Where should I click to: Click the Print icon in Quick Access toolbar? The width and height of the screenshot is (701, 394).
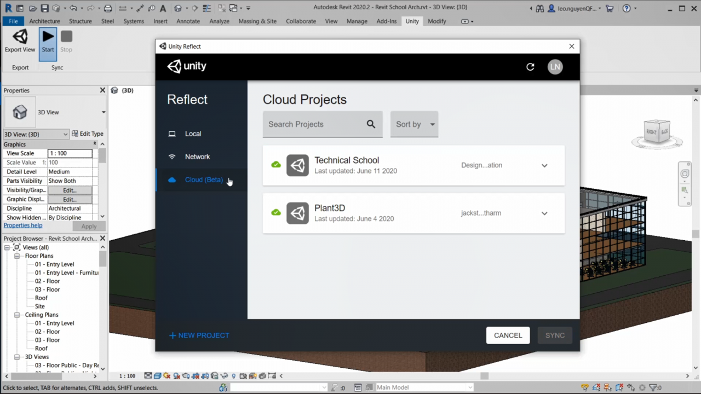pos(108,8)
